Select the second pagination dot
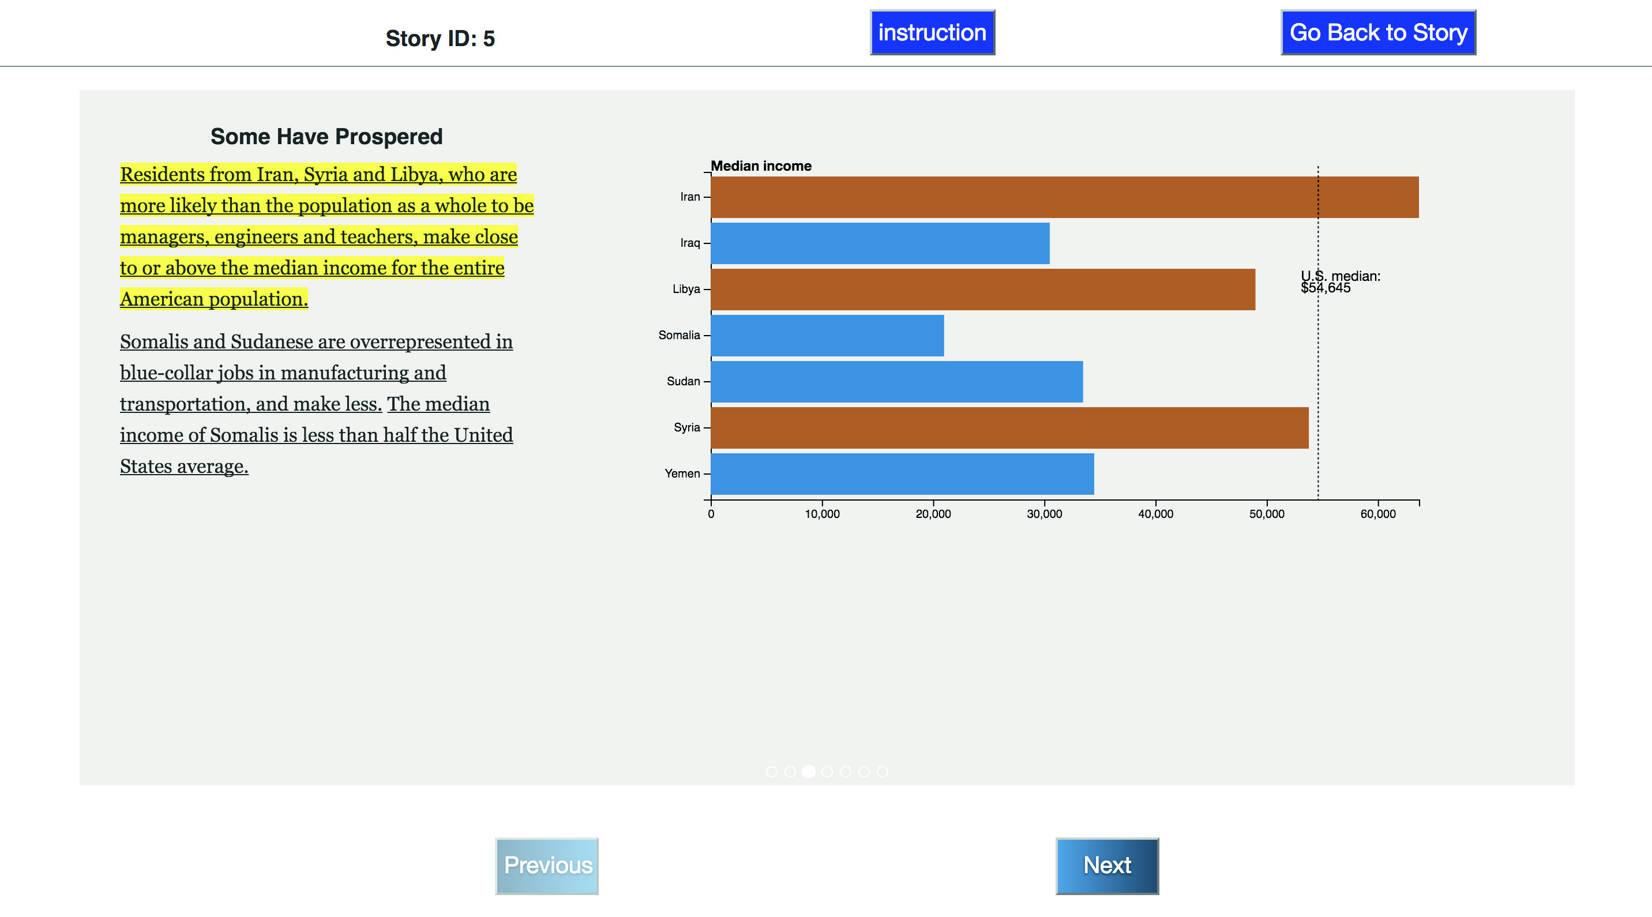1652x917 pixels. (790, 772)
